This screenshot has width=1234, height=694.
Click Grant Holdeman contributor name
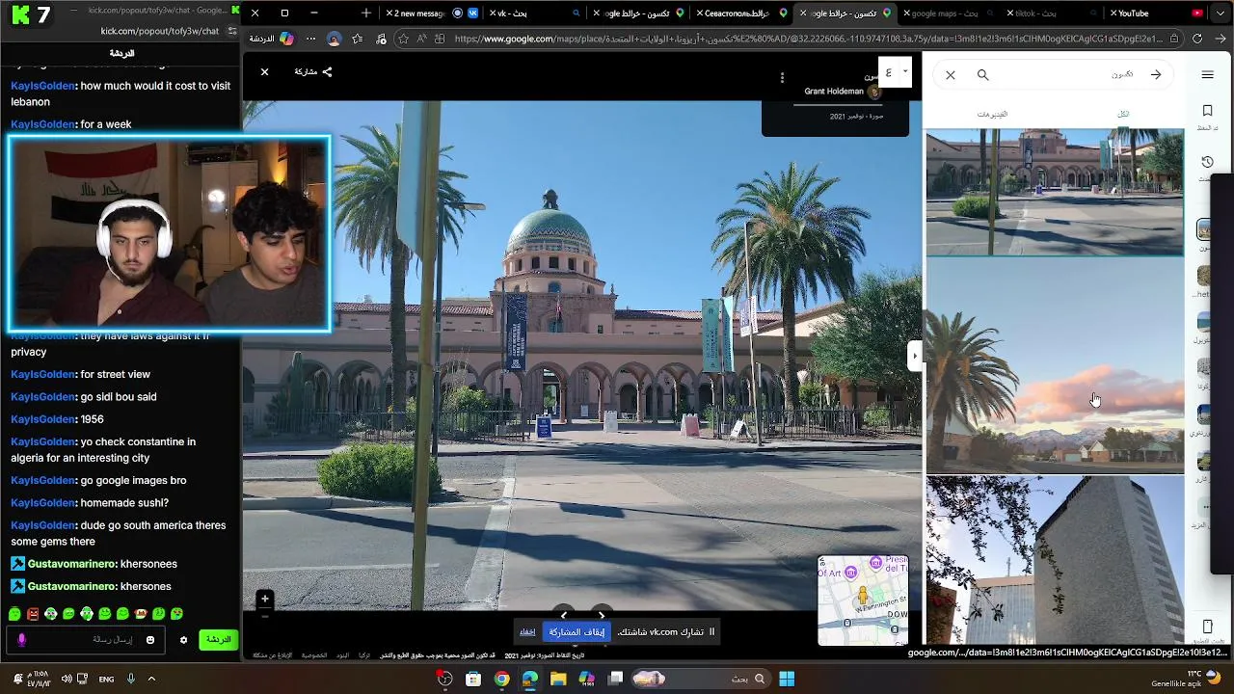834,92
